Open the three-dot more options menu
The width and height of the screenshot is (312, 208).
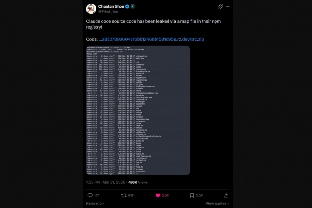(x=228, y=7)
